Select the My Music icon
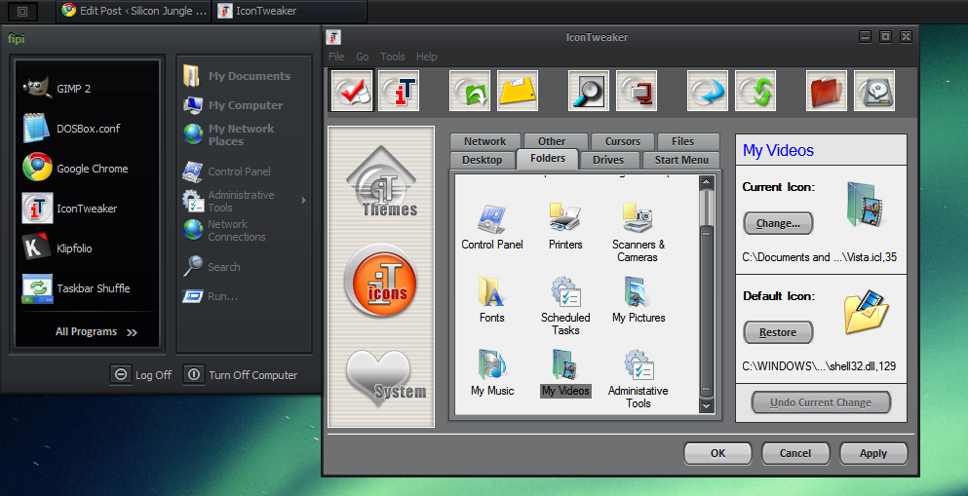Screen dimensions: 968x496 (492, 373)
